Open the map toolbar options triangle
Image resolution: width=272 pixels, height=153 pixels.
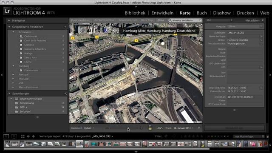[199, 128]
